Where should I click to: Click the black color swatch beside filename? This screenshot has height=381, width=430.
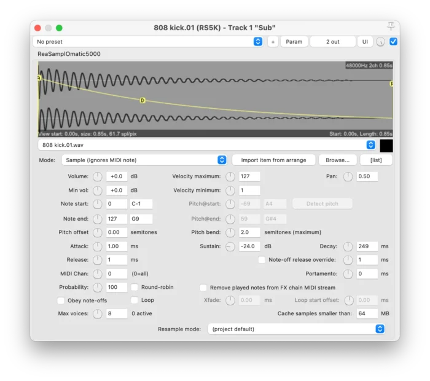point(386,146)
